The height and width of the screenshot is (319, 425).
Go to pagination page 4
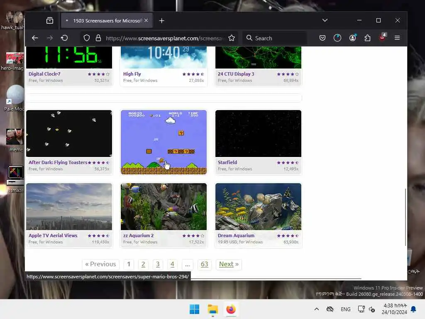[x=172, y=264]
